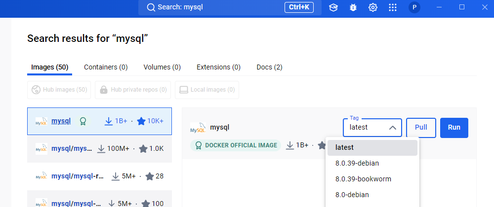Toggle the Hub images (50) filter
The height and width of the screenshot is (207, 494).
[x=59, y=90]
